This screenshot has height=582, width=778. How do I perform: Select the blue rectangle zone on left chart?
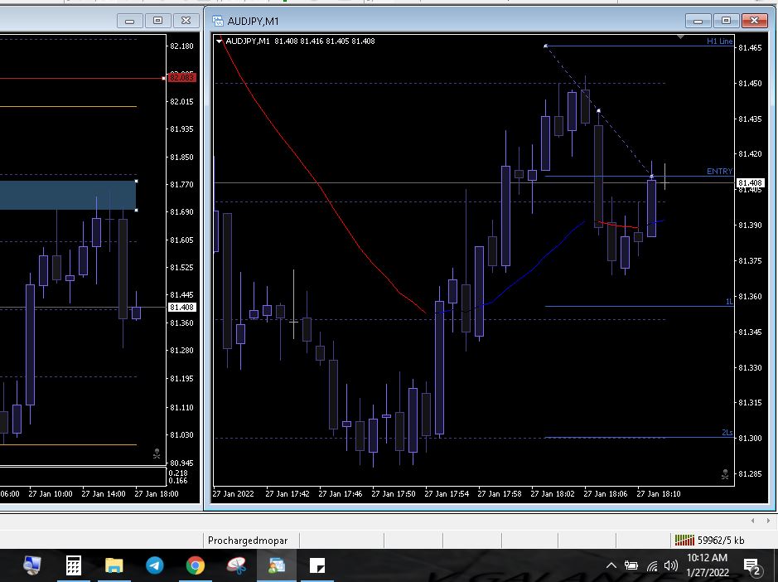(68, 195)
